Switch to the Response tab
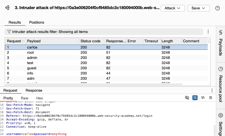 34,90
